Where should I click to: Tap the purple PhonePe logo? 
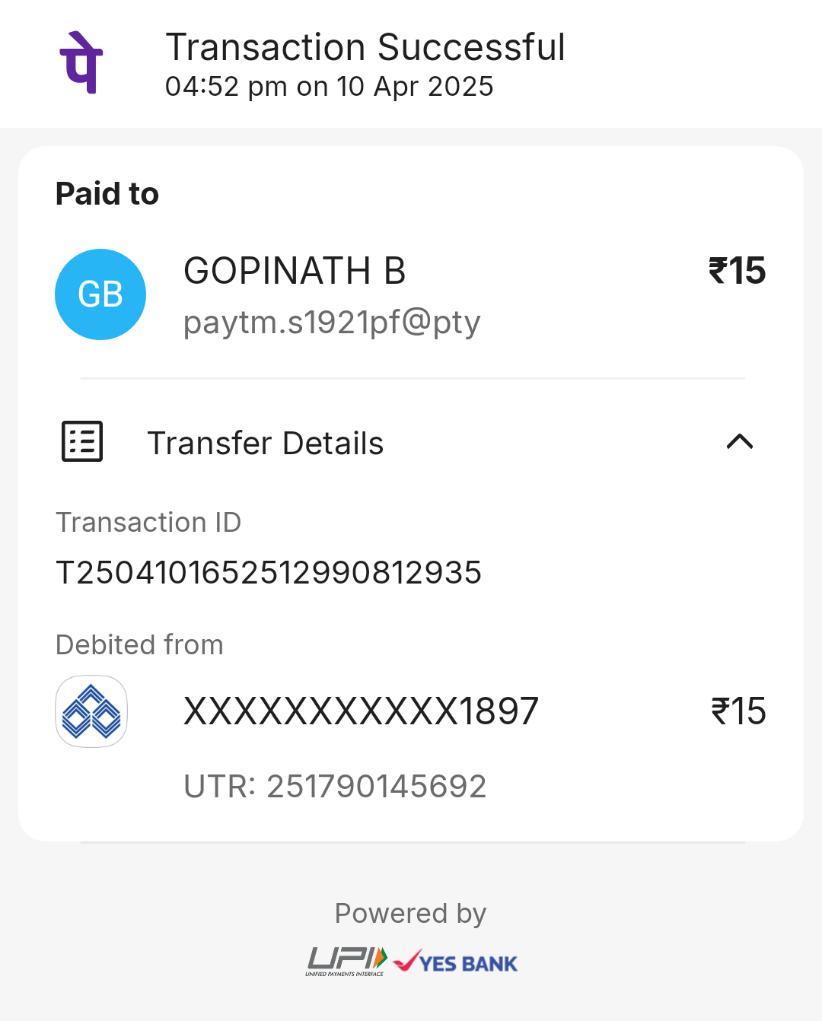[x=81, y=62]
